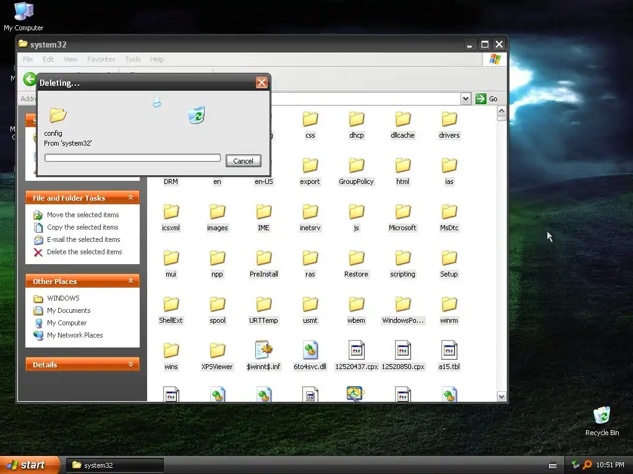The image size is (633, 474).
Task: Open the Help menu
Action: (156, 59)
